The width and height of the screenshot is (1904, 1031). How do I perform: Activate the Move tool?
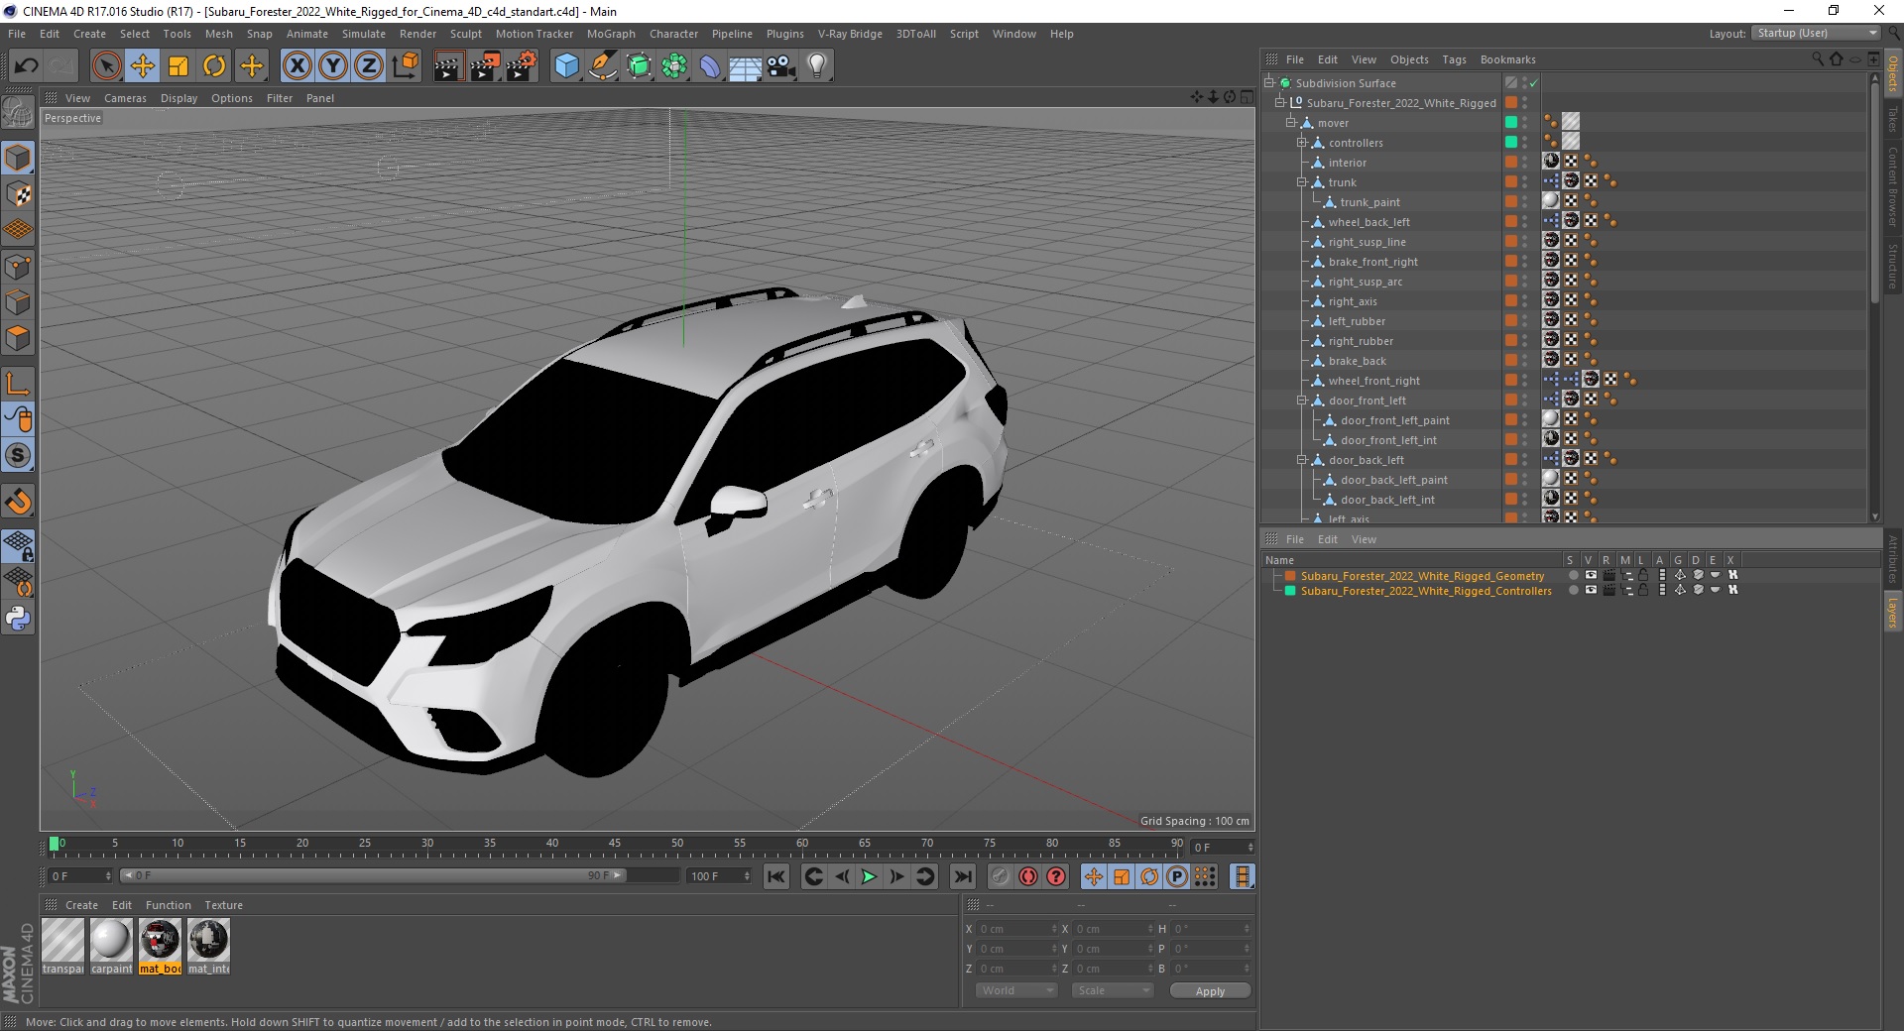pos(143,66)
